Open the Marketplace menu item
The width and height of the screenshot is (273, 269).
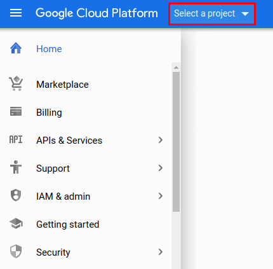[x=62, y=85]
